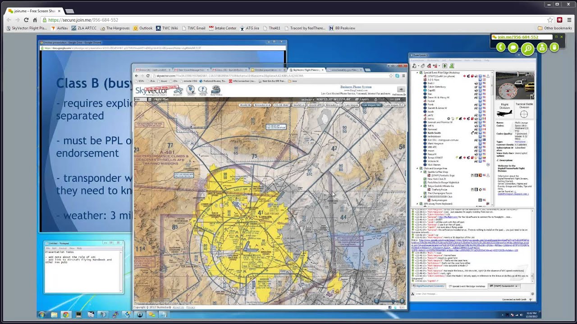
Task: Collapse AFK (Away From Keyboard) channel
Action: pyautogui.click(x=417, y=203)
